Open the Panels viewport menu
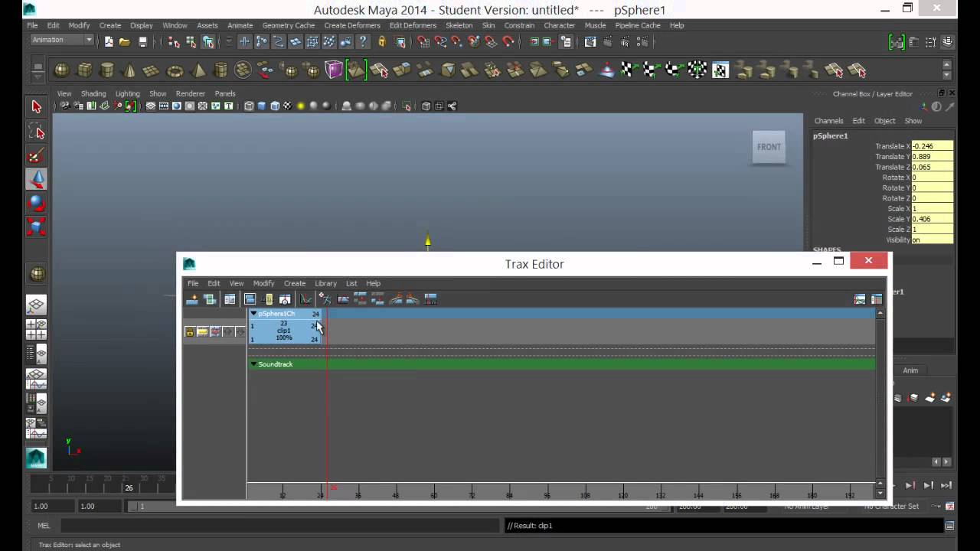Screen dimensions: 980x551 225,93
